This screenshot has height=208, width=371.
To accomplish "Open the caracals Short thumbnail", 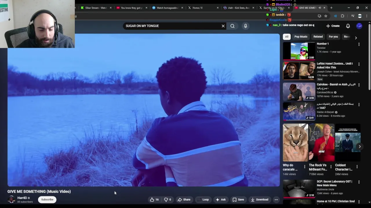I will (295, 142).
